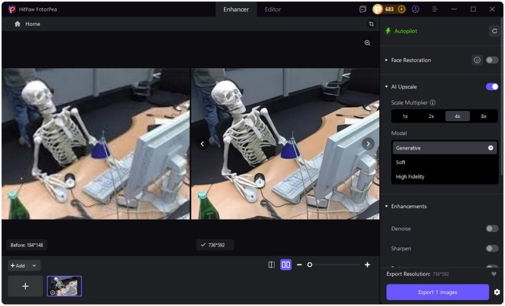The width and height of the screenshot is (505, 306).
Task: Click the right panel vertical scrollbar
Action: pyautogui.click(x=501, y=97)
